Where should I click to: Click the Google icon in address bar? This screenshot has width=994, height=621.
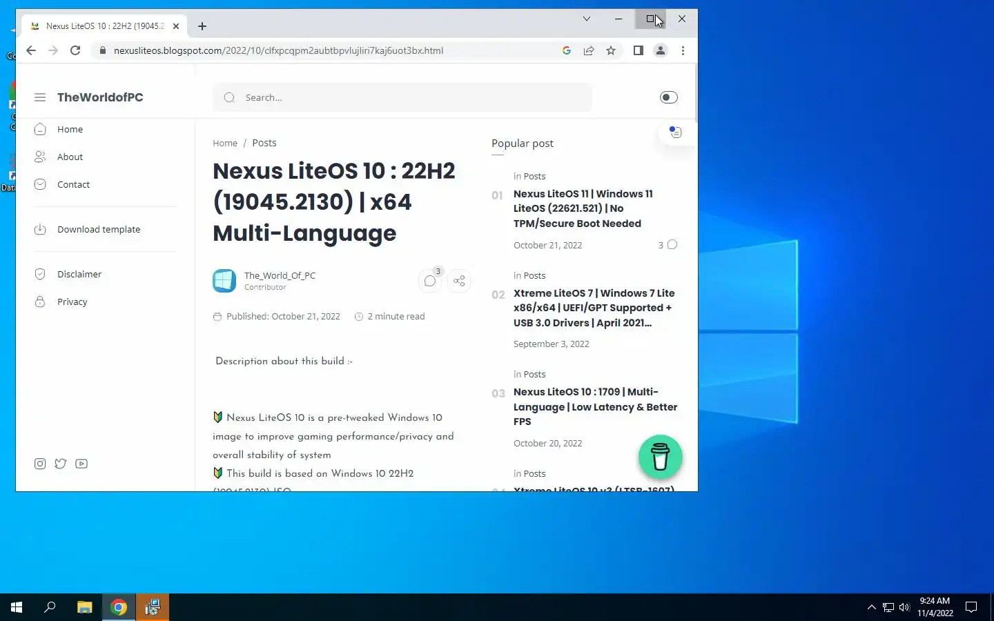(x=567, y=50)
